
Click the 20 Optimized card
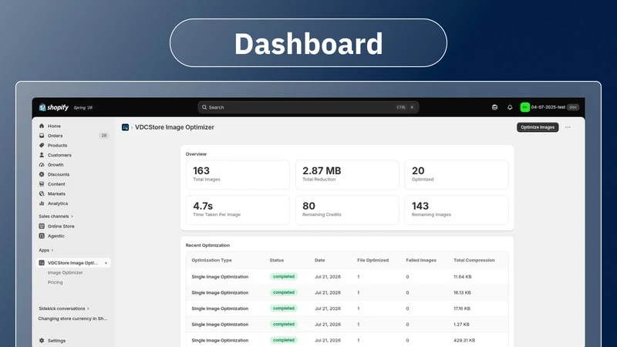click(x=457, y=175)
